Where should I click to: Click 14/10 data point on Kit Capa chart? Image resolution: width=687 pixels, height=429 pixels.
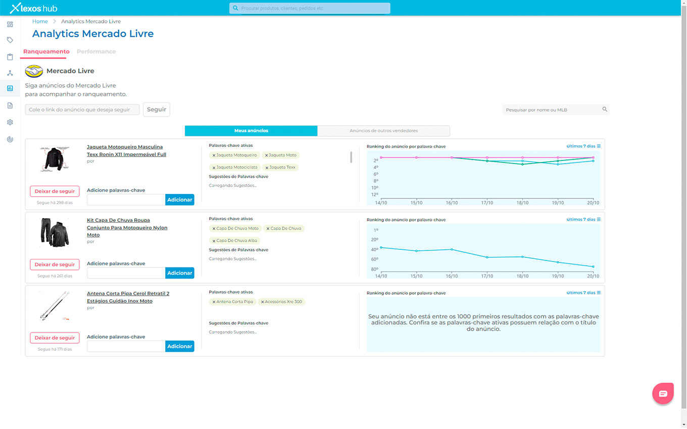[x=381, y=247]
